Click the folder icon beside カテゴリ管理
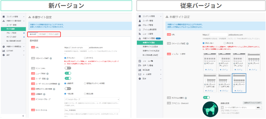Image resolution: width=266 pixels, height=119 pixels. pyautogui.click(x=140, y=65)
